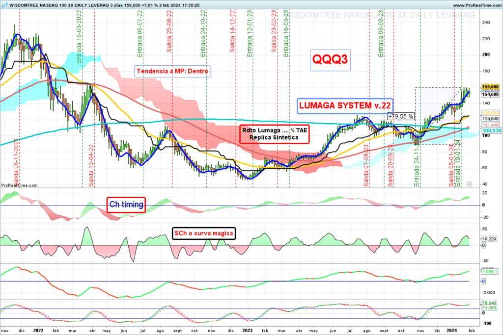
Task: Open the small info icon in the price panel
Action: [x=469, y=184]
